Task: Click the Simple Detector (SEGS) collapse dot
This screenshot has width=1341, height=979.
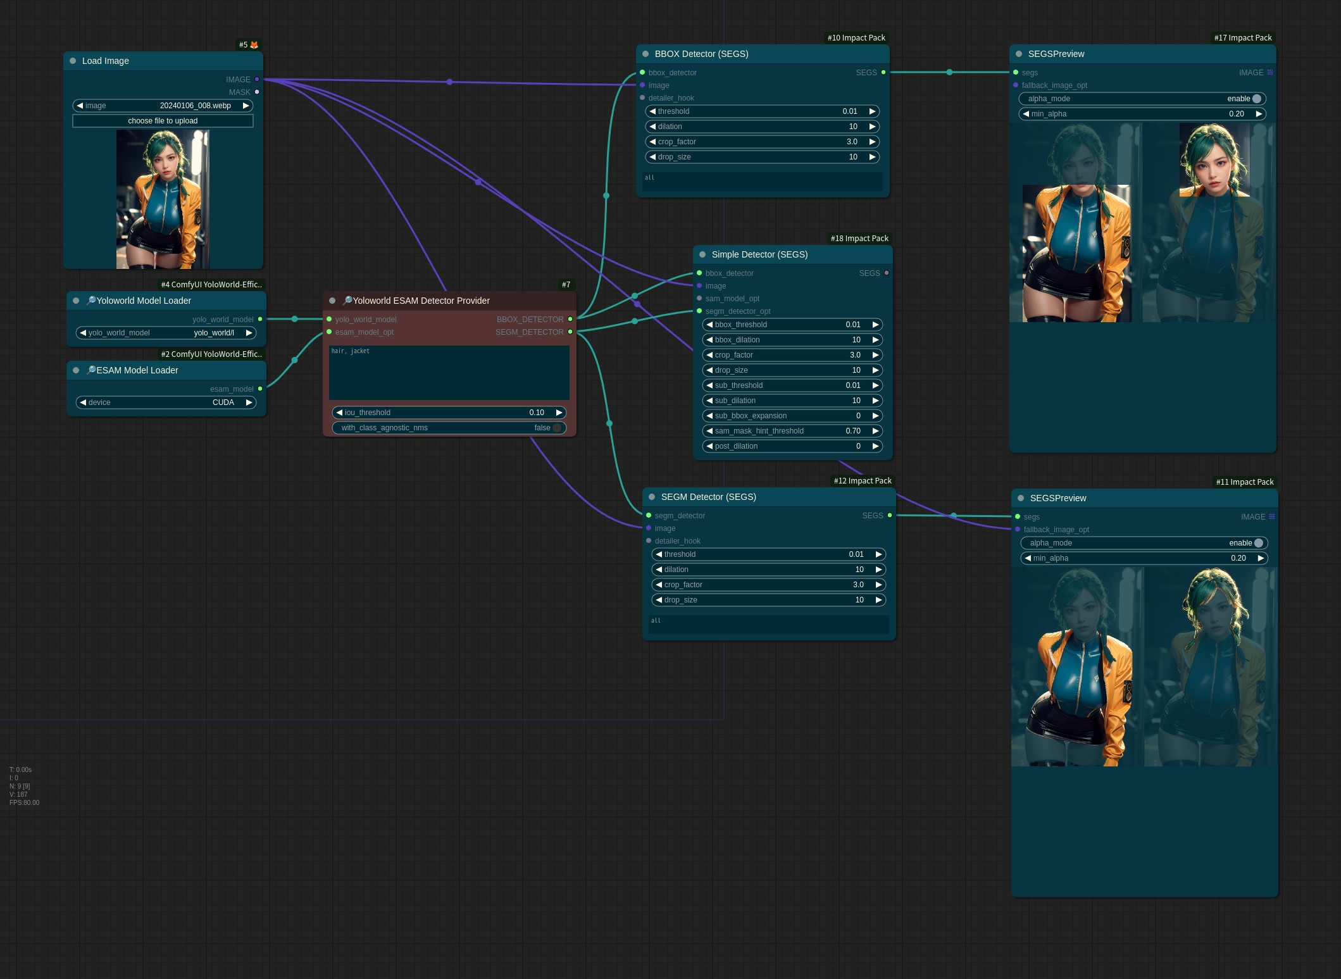Action: [702, 254]
